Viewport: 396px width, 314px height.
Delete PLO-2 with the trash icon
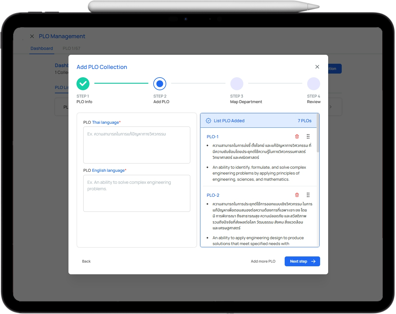(x=297, y=195)
